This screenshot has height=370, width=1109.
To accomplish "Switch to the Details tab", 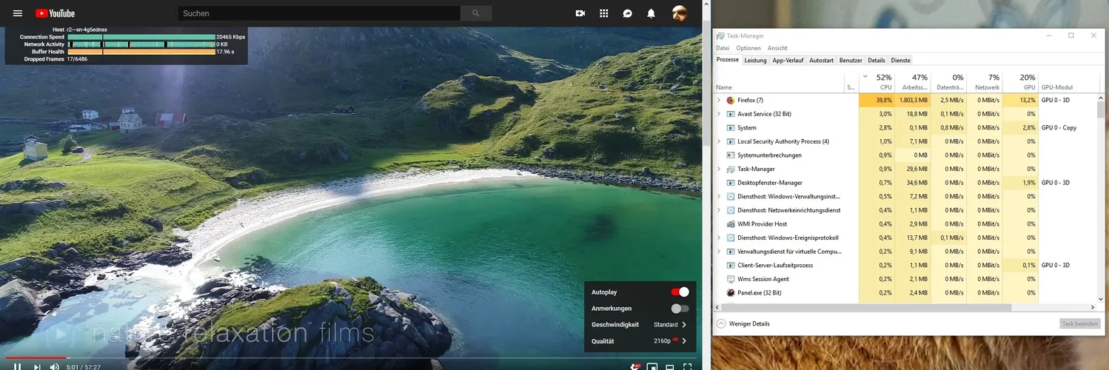I will pyautogui.click(x=877, y=60).
